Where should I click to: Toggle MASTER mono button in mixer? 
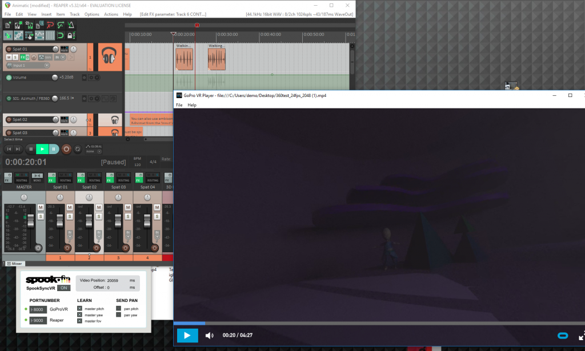(37, 177)
